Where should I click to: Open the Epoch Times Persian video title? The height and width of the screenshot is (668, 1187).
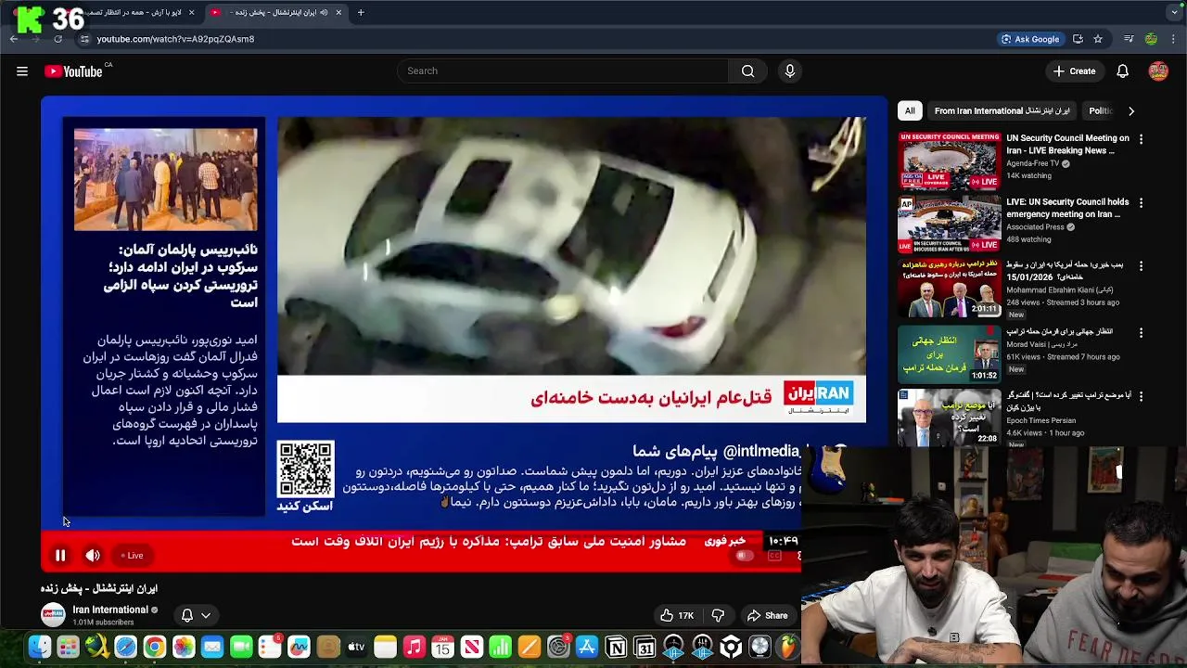pos(1068,401)
